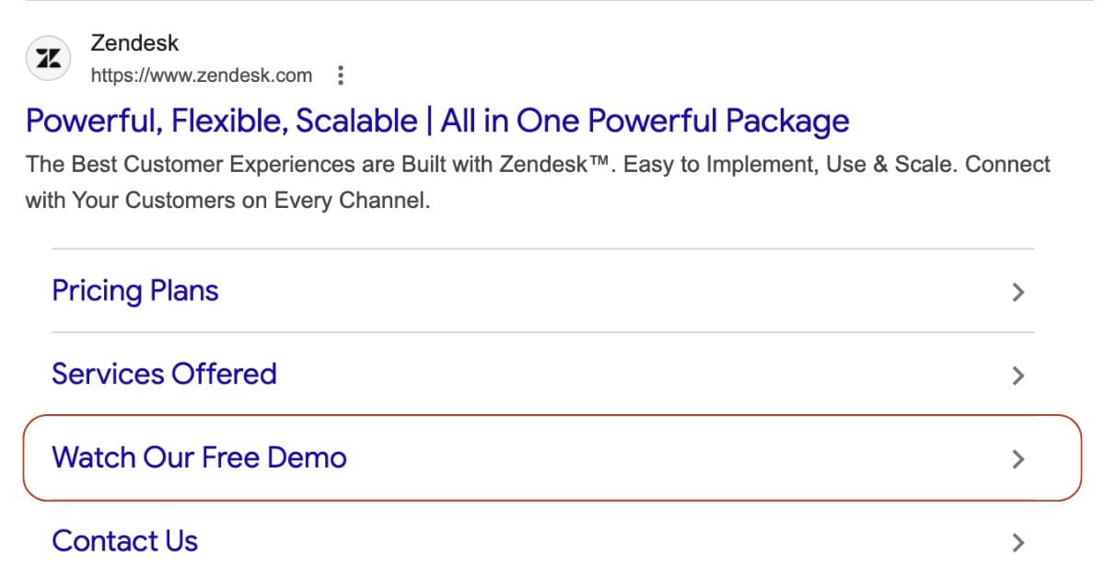Click the https://www.zendesk.com URL text
This screenshot has width=1105, height=577.
point(202,75)
